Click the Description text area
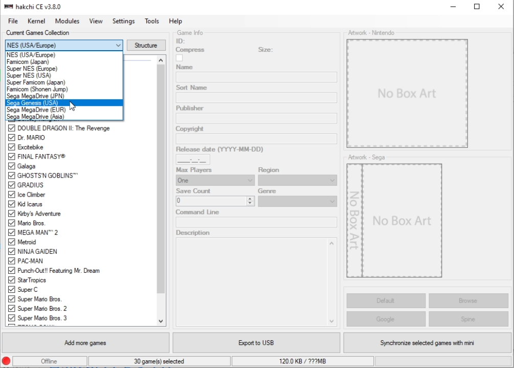The height and width of the screenshot is (368, 514). (256, 282)
